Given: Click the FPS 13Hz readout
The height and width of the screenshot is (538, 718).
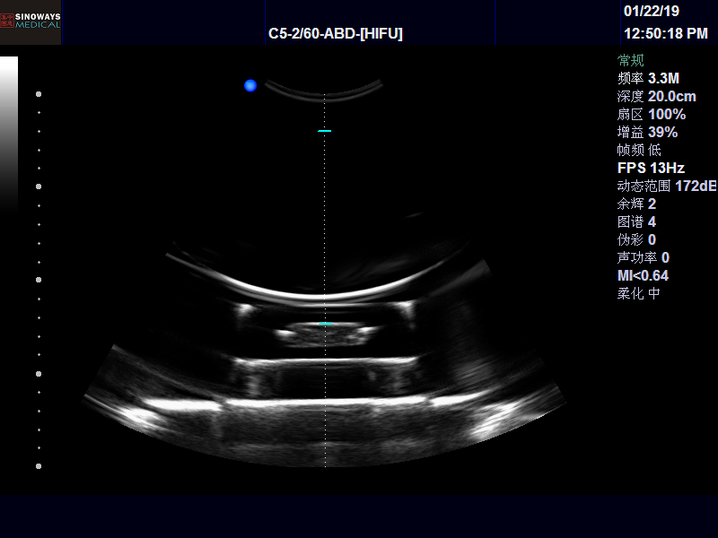Looking at the screenshot, I should click(x=651, y=168).
